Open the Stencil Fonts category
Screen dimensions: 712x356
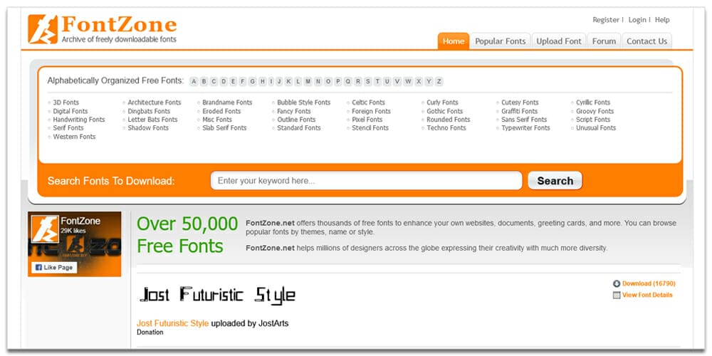click(x=370, y=128)
